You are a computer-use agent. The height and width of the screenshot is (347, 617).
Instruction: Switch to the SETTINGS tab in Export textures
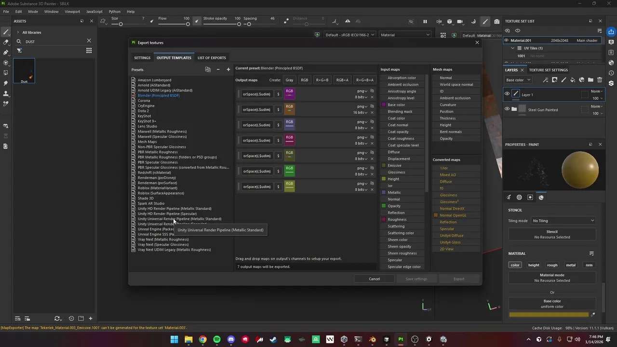(x=142, y=58)
